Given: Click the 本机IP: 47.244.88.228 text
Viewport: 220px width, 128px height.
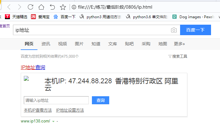Looking at the screenshot, I should pos(78,81).
